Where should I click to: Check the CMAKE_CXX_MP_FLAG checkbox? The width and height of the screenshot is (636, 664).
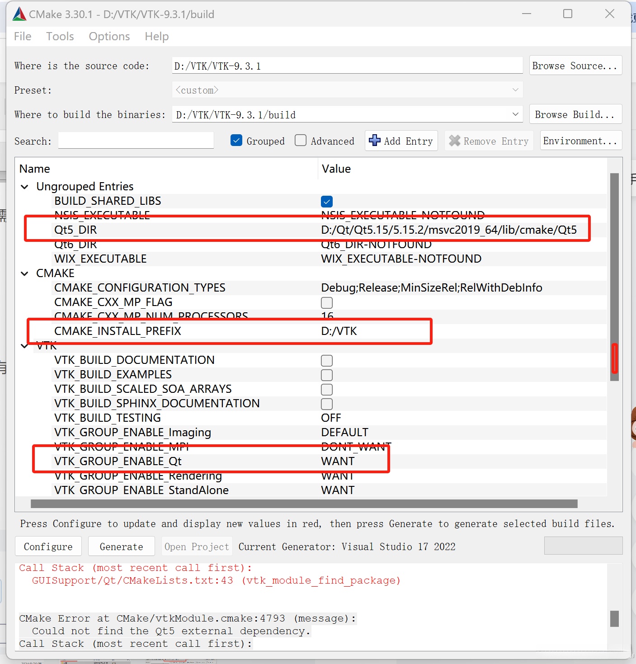[x=327, y=302]
